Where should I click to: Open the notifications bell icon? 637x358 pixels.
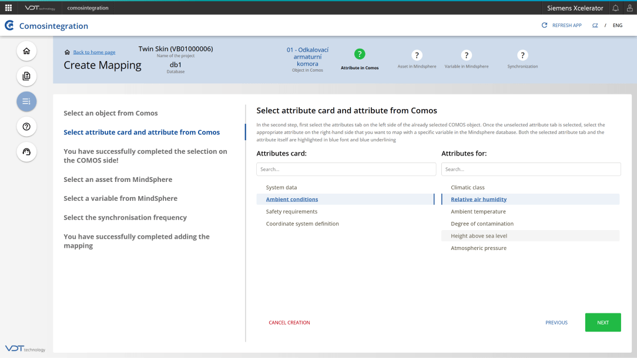click(615, 8)
